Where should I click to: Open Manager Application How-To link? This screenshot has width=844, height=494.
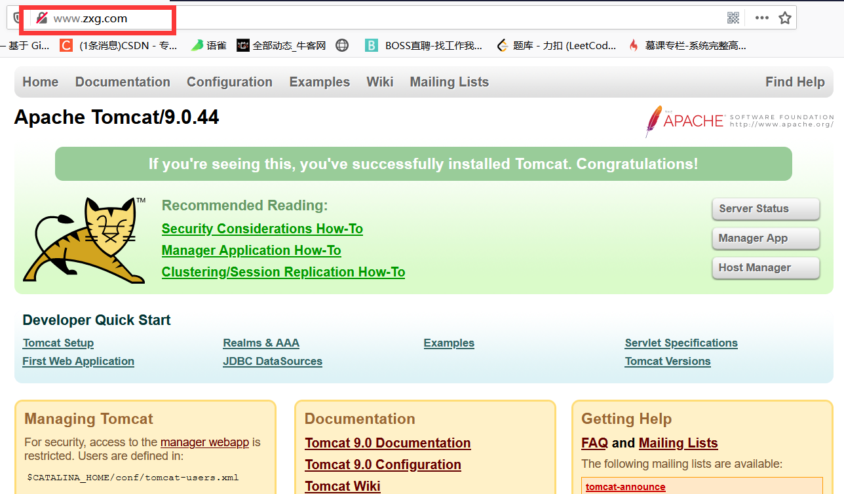tap(252, 250)
